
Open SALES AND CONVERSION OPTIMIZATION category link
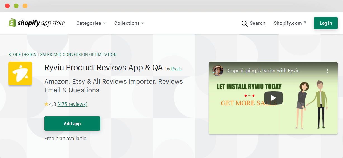pyautogui.click(x=78, y=55)
